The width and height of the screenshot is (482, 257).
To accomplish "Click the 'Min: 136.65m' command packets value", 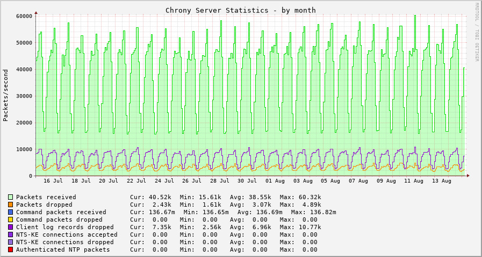I will (206, 212).
